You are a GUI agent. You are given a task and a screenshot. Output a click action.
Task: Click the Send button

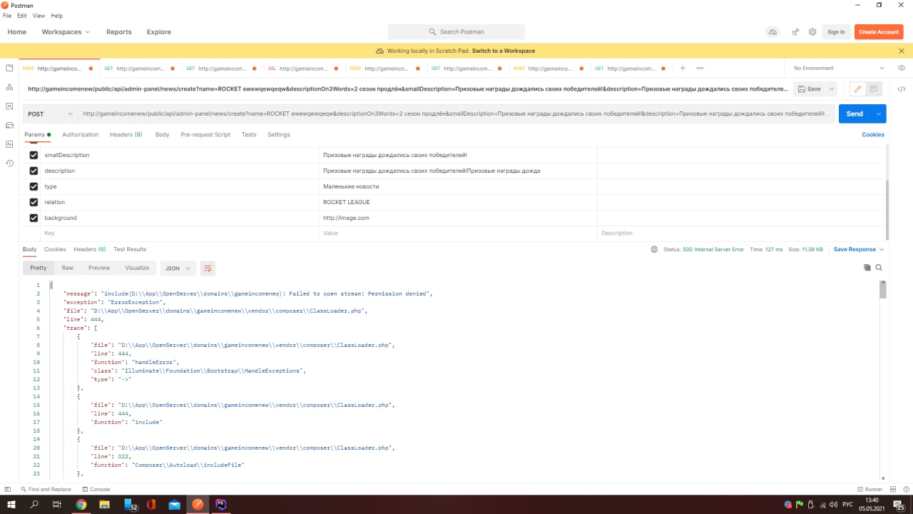(855, 114)
